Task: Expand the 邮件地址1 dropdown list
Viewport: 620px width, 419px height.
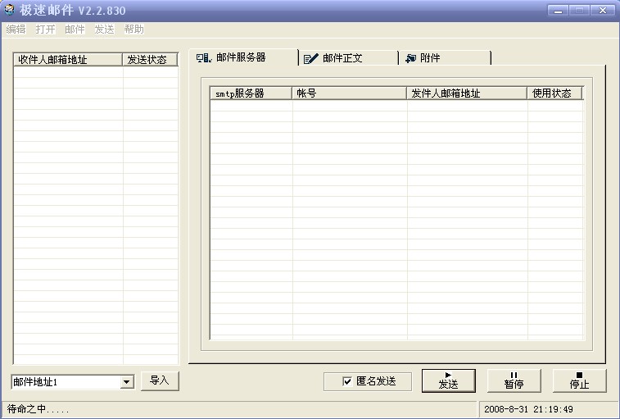Action: (x=127, y=382)
